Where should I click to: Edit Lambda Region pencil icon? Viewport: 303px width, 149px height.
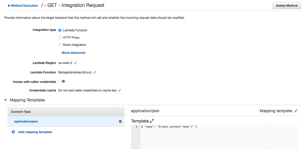click(75, 63)
